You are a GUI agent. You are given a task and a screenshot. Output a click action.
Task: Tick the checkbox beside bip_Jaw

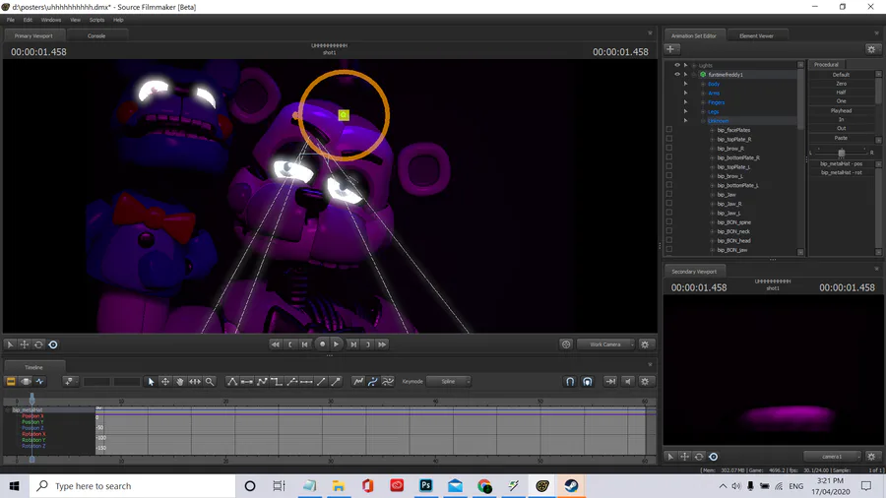coord(669,194)
